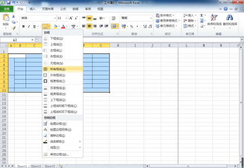Click the Borders button in the ribbon
Screen dimensions: 244x168
click(45, 26)
